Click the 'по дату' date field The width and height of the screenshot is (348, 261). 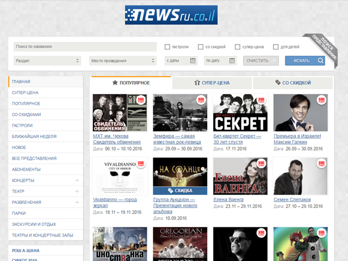pyautogui.click(x=220, y=60)
